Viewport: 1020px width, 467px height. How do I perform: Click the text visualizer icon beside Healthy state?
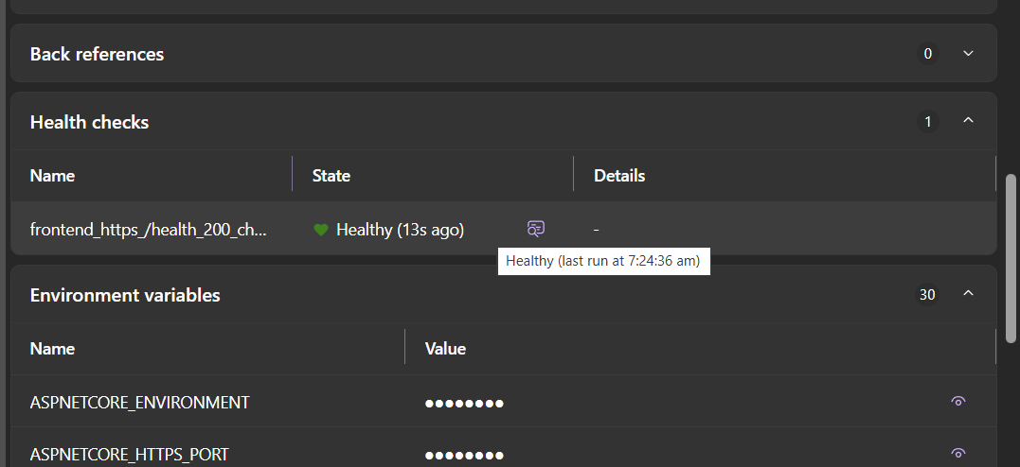(536, 228)
